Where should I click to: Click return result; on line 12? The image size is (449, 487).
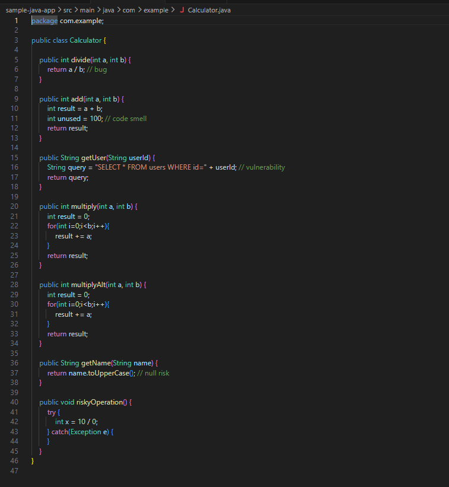click(68, 128)
